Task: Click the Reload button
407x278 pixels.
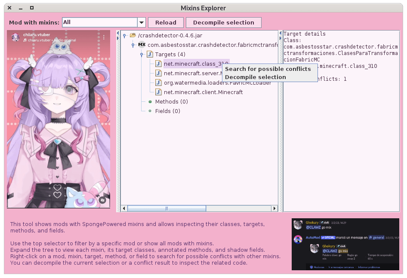Action: (x=166, y=23)
